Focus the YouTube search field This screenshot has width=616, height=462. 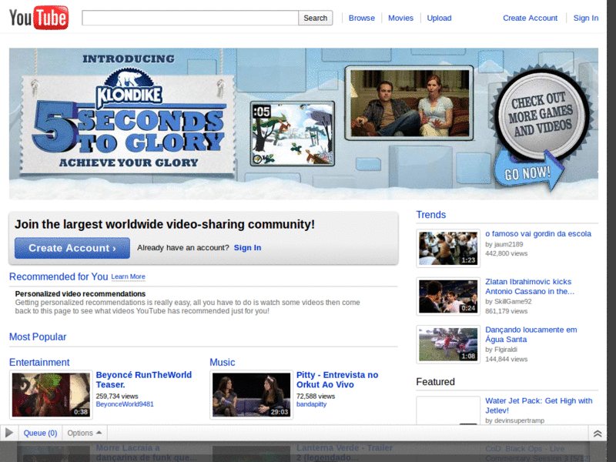point(190,18)
